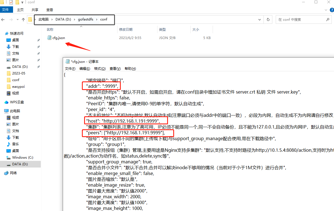
Task: Click "enable_https": false line
Action: (x=108, y=98)
